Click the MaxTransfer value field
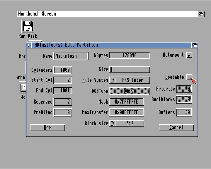This screenshot has height=169, width=211. click(127, 112)
